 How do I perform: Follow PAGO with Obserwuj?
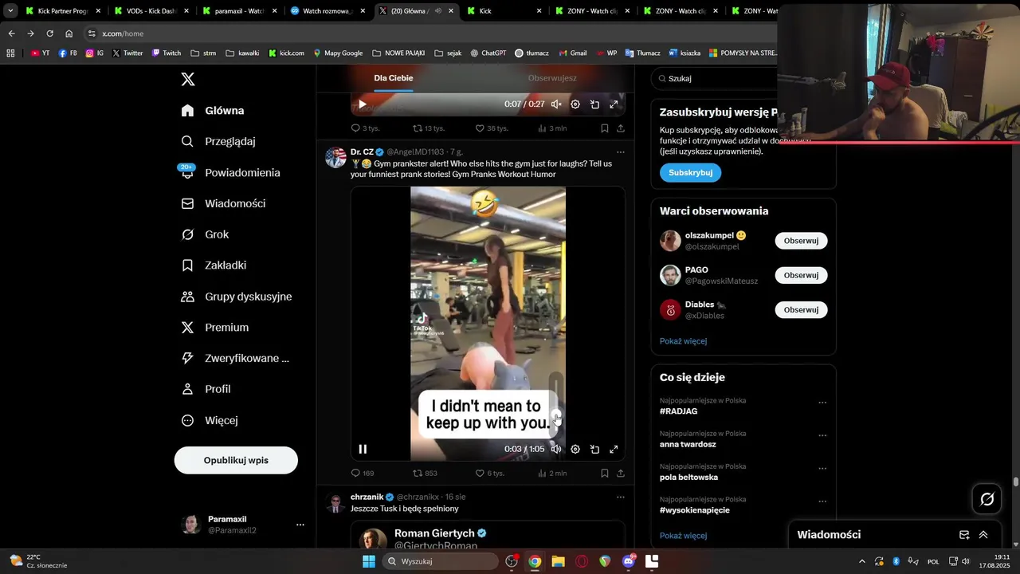(801, 275)
